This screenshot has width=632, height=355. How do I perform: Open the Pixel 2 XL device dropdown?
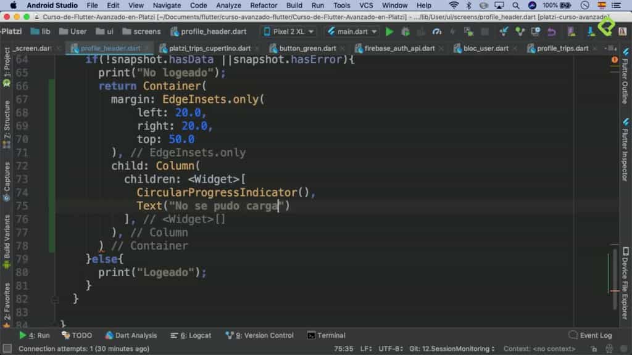click(x=289, y=31)
